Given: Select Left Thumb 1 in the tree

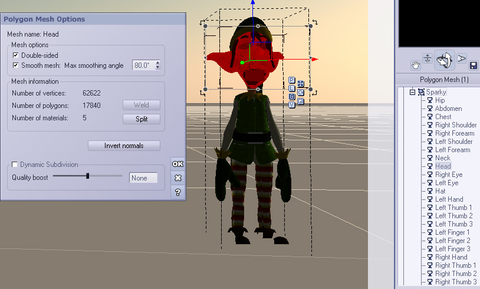Looking at the screenshot, I should pyautogui.click(x=453, y=208).
